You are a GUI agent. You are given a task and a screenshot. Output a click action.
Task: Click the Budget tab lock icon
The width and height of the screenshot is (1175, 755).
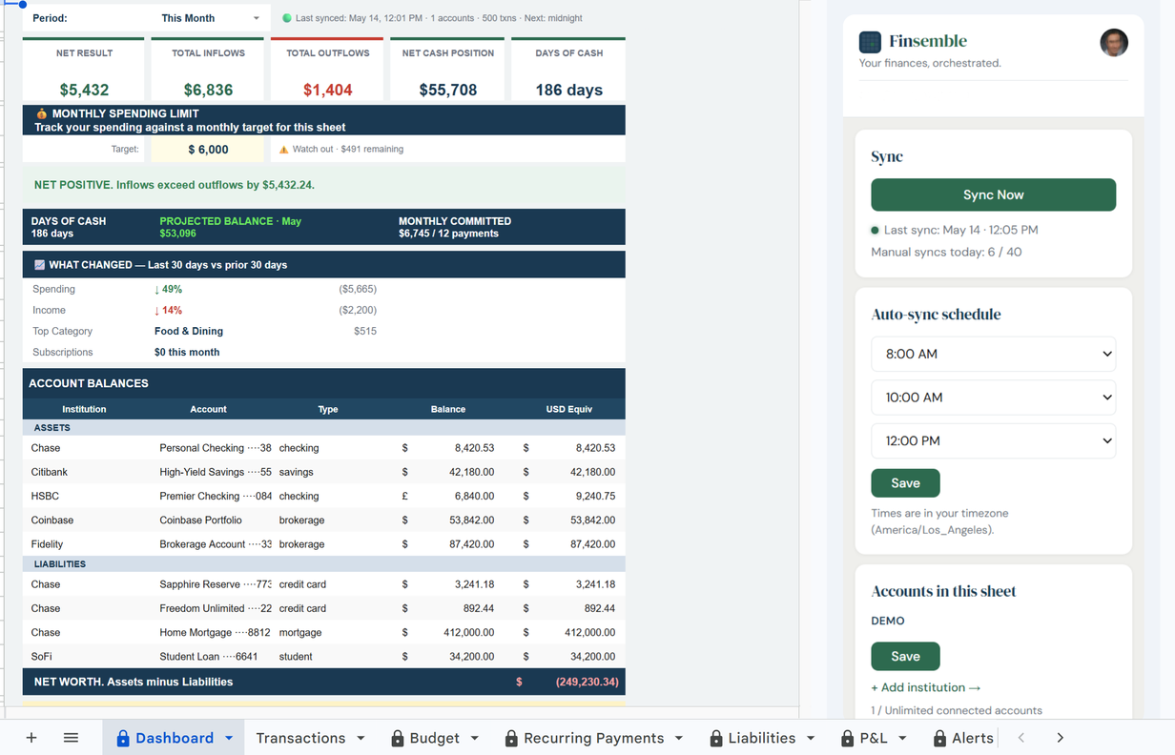(x=398, y=738)
